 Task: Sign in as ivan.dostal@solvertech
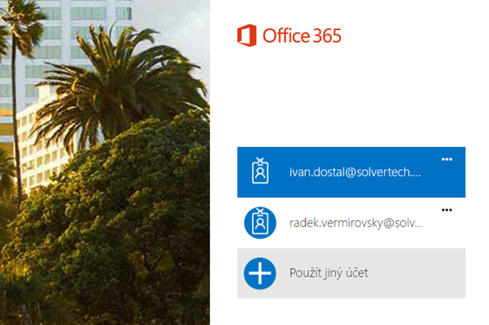click(351, 172)
